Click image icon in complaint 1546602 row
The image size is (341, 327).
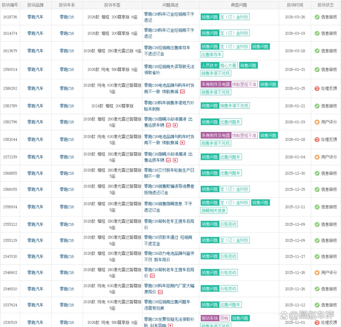(152, 276)
